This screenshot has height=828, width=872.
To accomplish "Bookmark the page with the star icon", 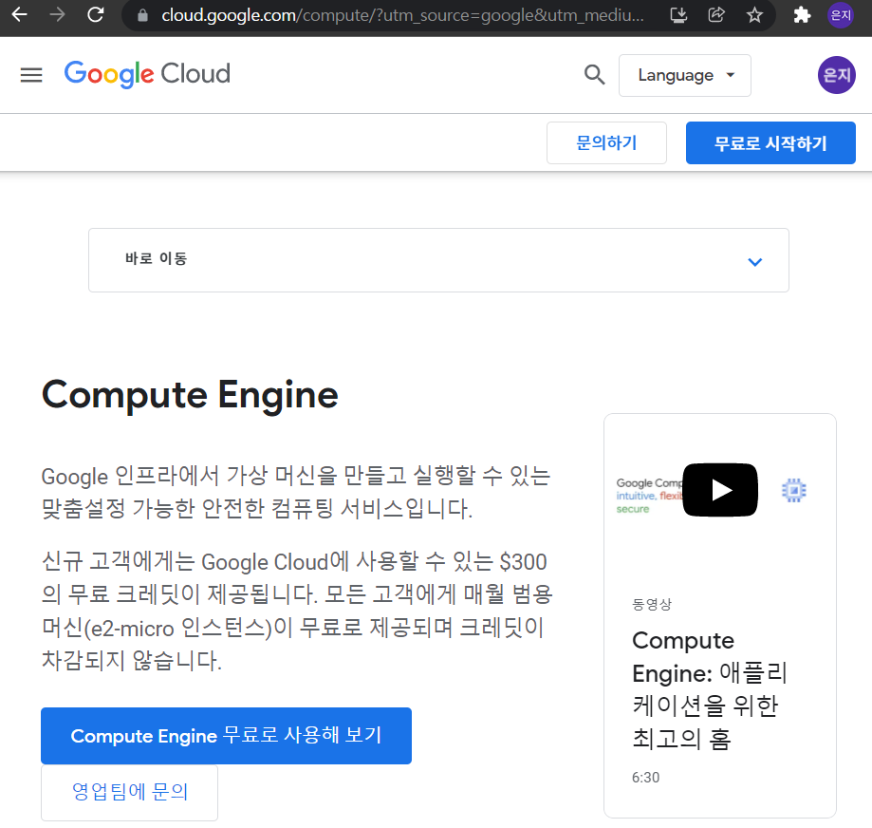I will 754,15.
